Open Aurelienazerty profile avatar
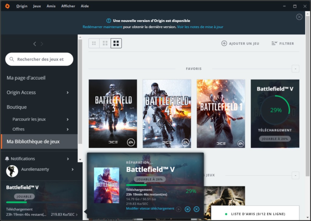This screenshot has width=311, height=221. [12, 171]
